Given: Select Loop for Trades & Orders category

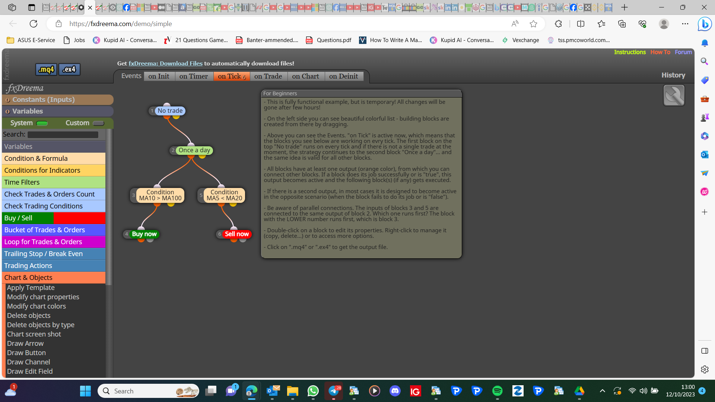Looking at the screenshot, I should (54, 242).
